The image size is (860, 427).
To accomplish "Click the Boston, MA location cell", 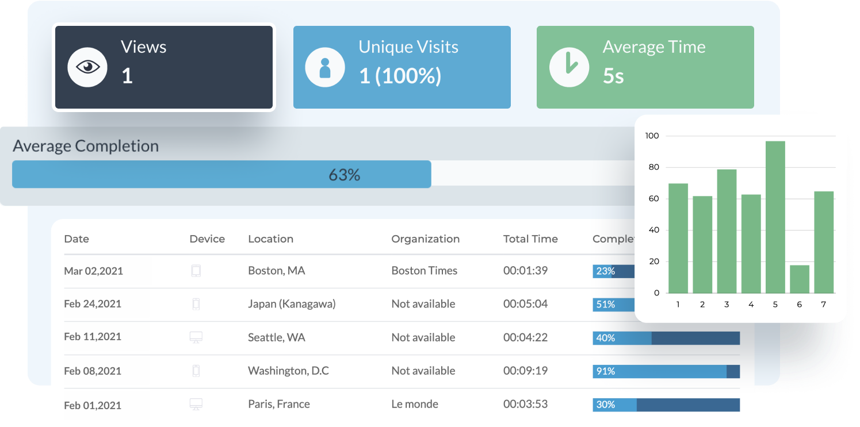I will point(277,271).
